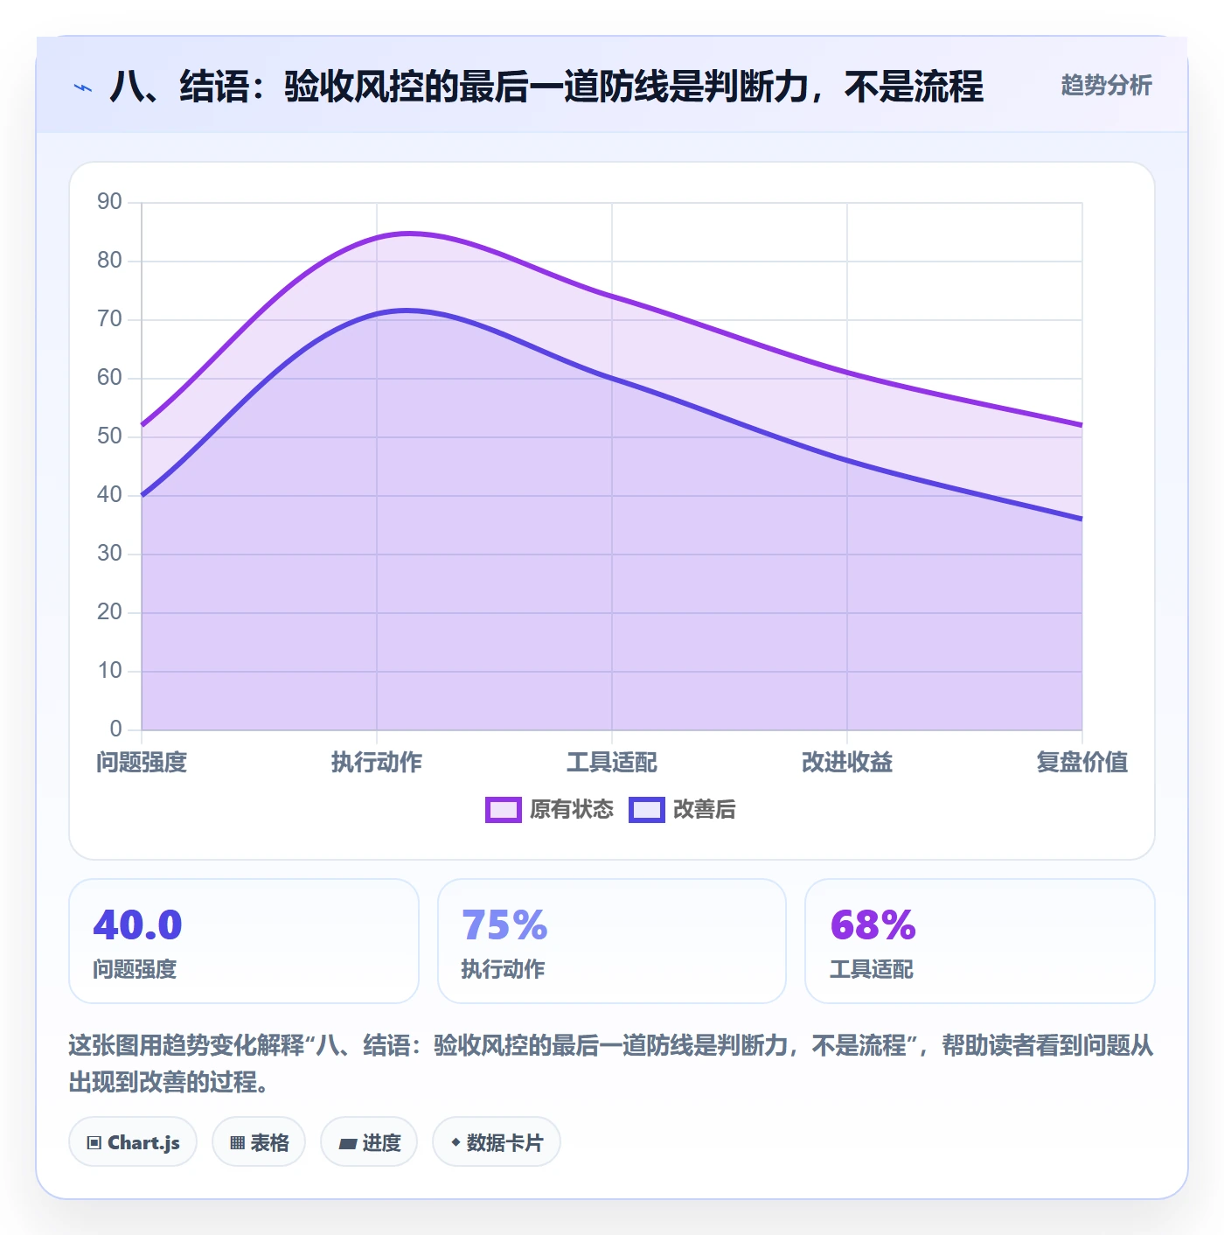Select the 数据卡片 tag chip
The height and width of the screenshot is (1235, 1224).
497,1141
